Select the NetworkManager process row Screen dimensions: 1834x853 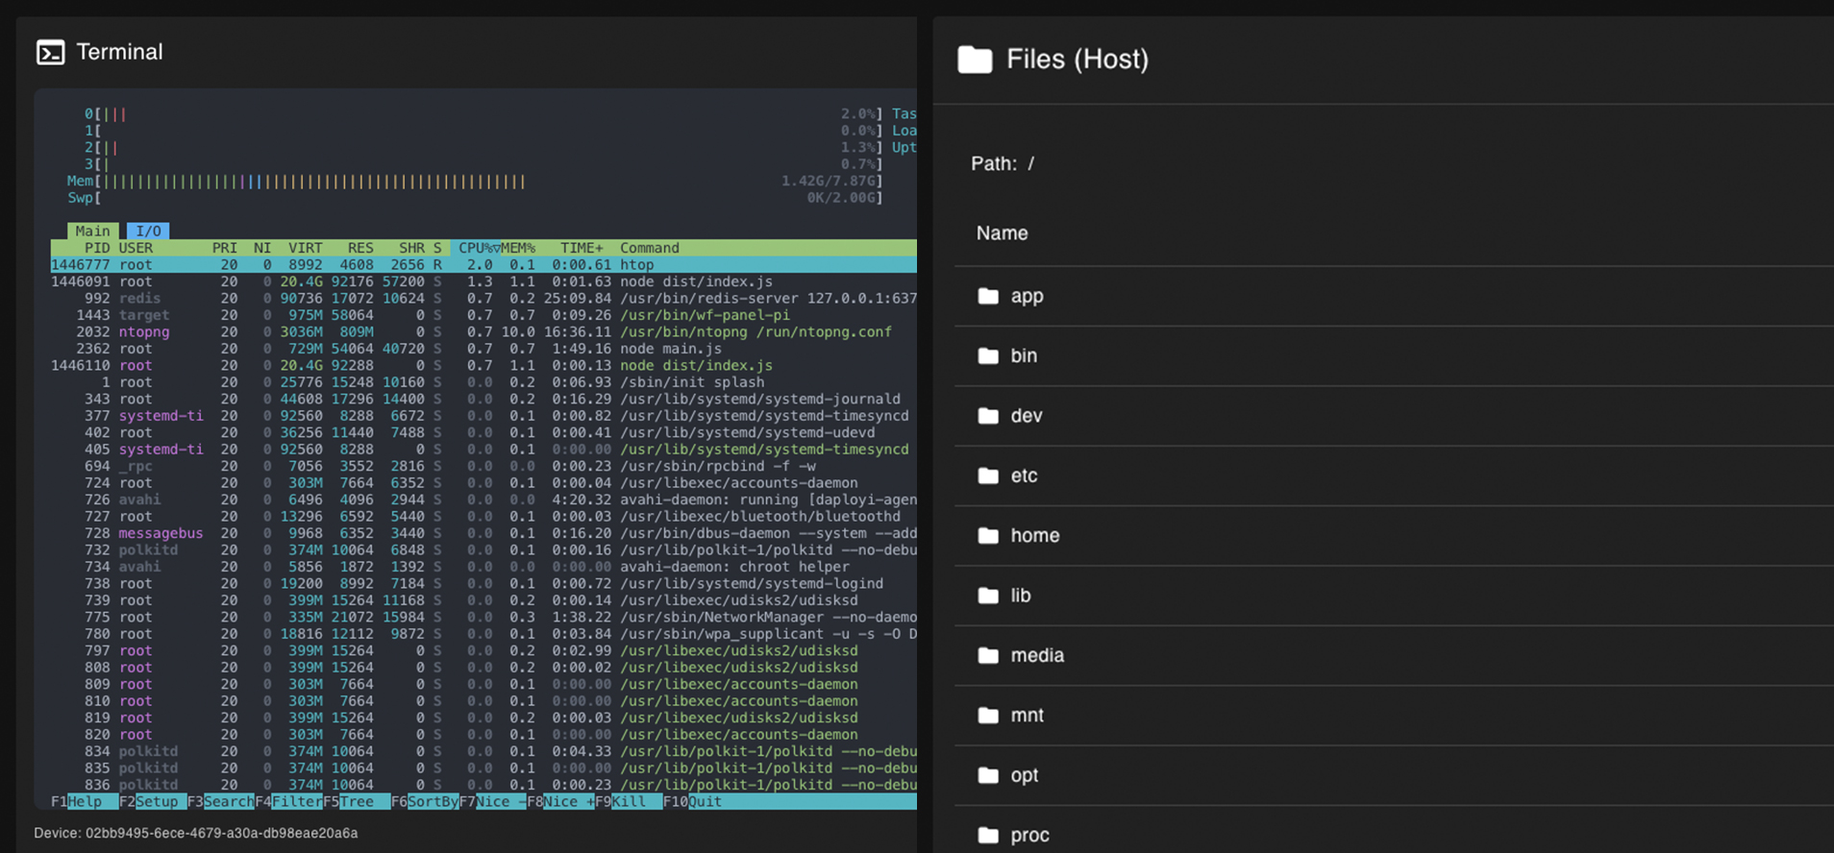tap(483, 618)
